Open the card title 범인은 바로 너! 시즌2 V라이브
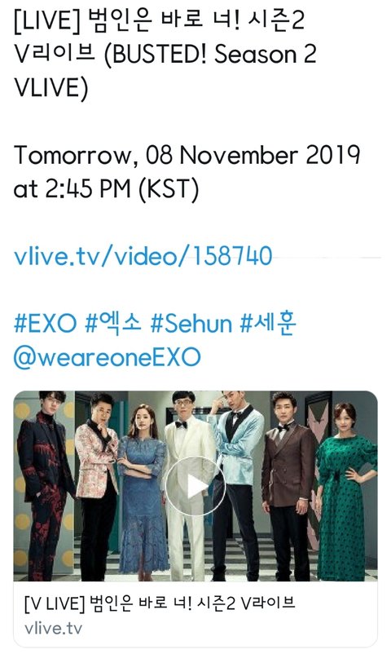 (160, 603)
